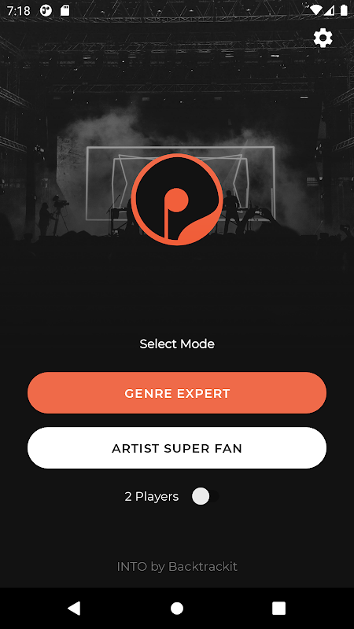The height and width of the screenshot is (629, 354).
Task: Tap the battery icon in status bar
Action: 344,10
